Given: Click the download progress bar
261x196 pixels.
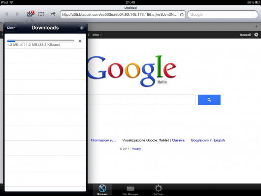Looking at the screenshot, I should [40, 41].
